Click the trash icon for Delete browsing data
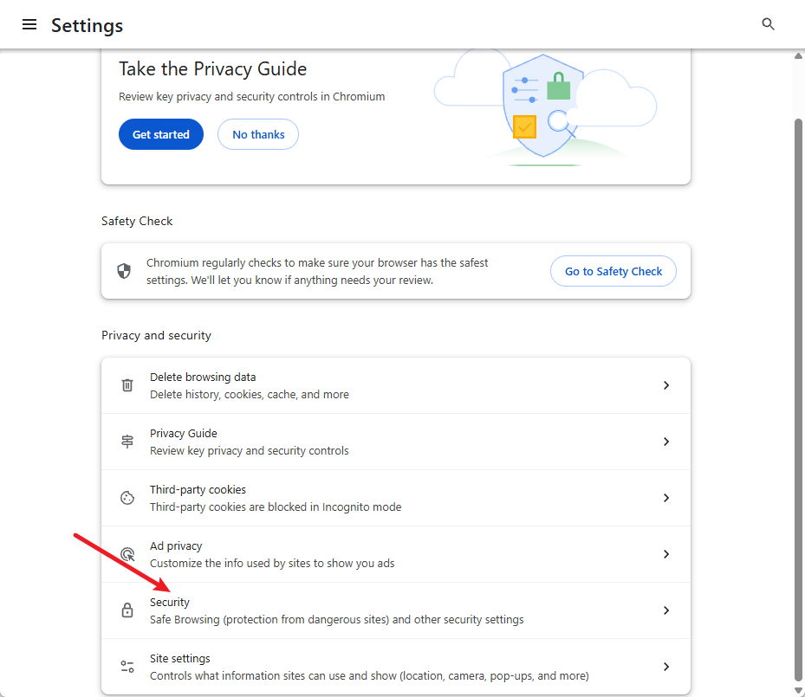The width and height of the screenshot is (805, 697). [127, 385]
